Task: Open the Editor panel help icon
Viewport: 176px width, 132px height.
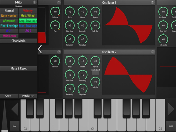Action: point(35,2)
